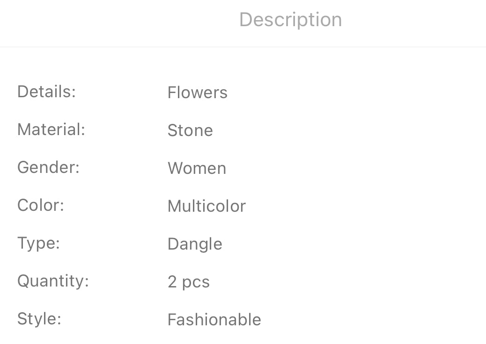Viewport: 486px width, 344px height.
Task: Tap the digit 2 in Quantity row
Action: pyautogui.click(x=172, y=282)
